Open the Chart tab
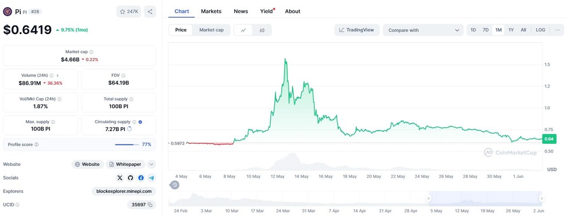567x216 pixels. [182, 11]
